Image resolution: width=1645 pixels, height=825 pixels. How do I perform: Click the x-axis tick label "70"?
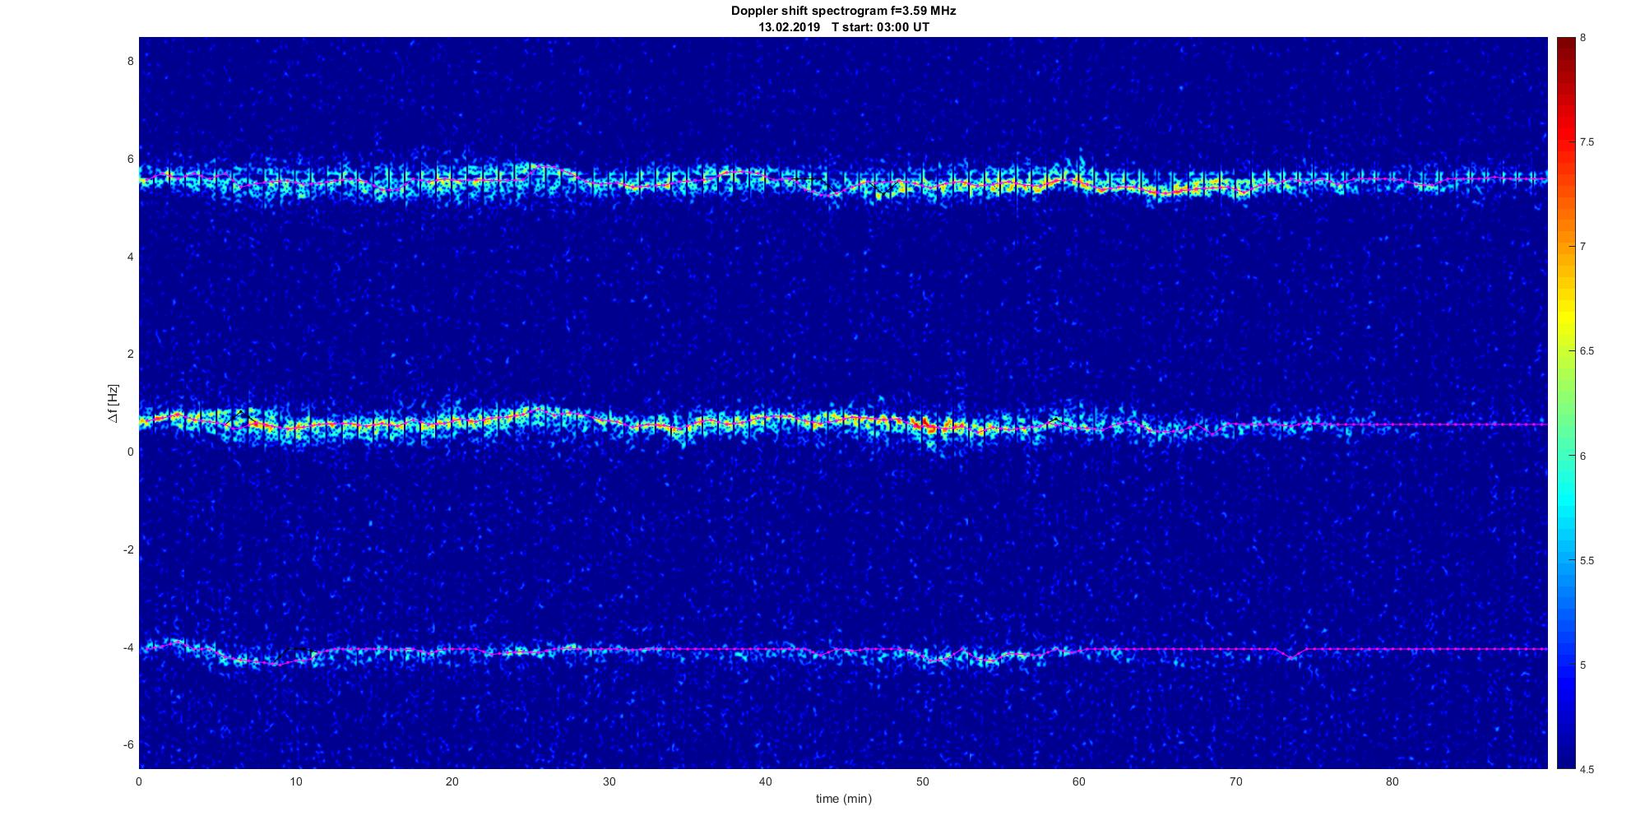click(1235, 781)
